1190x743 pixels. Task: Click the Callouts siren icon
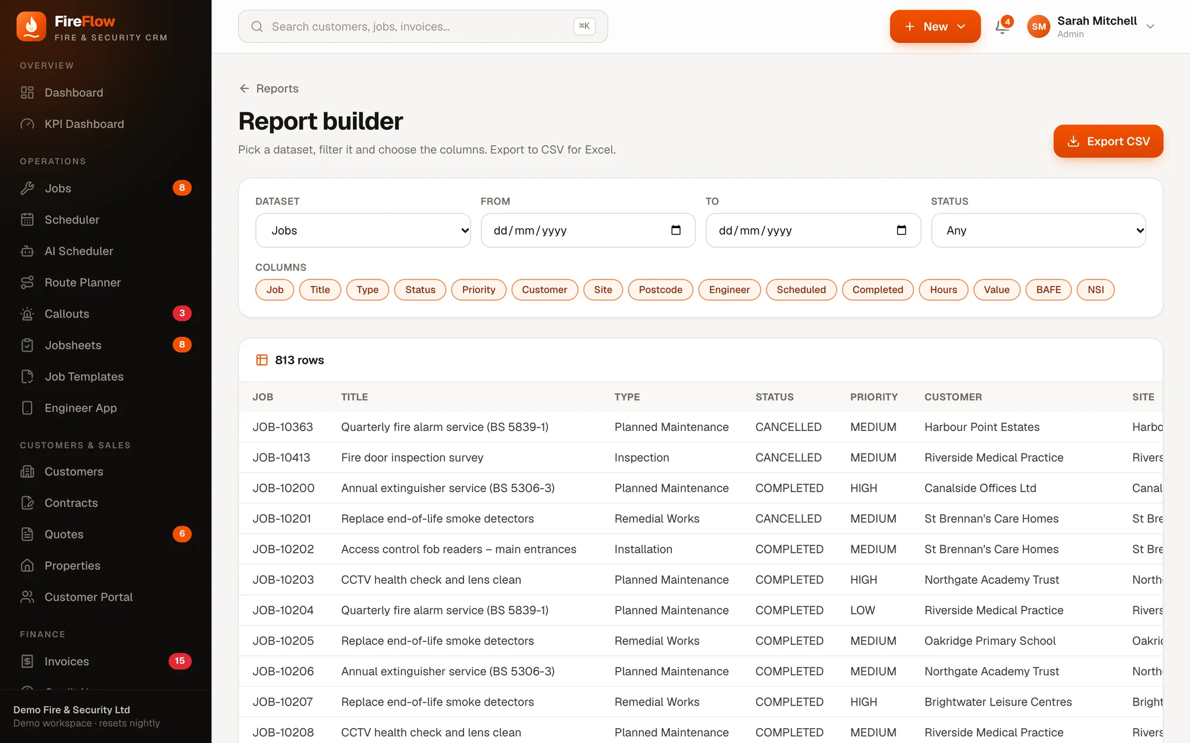(x=27, y=314)
